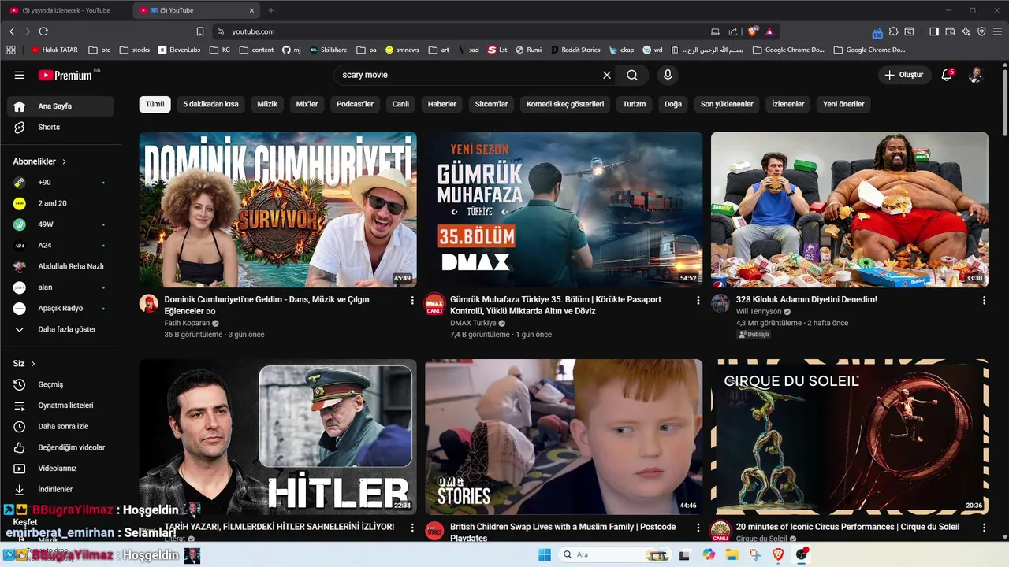The height and width of the screenshot is (567, 1009).
Task: Open Apaçık Radyo channel subscription
Action: pyautogui.click(x=61, y=308)
